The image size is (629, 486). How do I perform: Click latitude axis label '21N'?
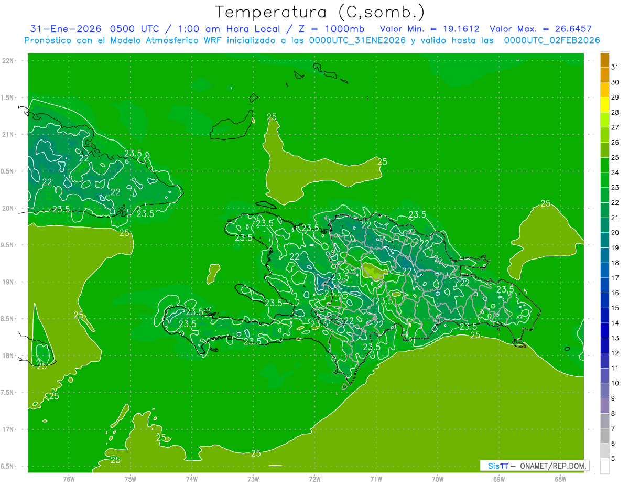8,134
